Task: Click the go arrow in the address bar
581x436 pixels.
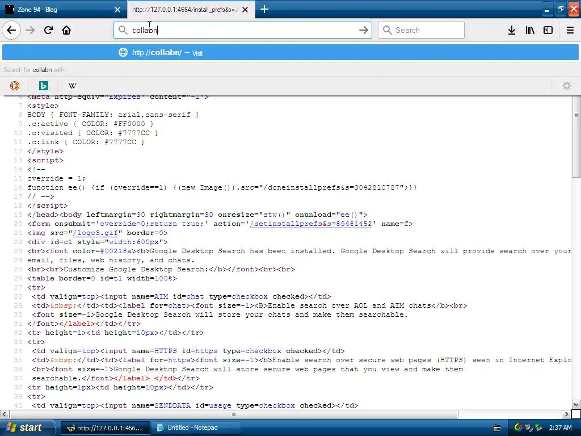Action: (364, 30)
